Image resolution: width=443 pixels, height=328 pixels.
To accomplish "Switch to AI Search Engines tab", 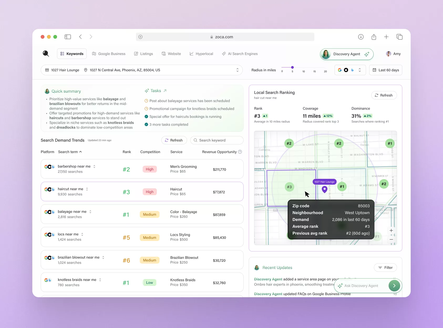I will (x=240, y=54).
